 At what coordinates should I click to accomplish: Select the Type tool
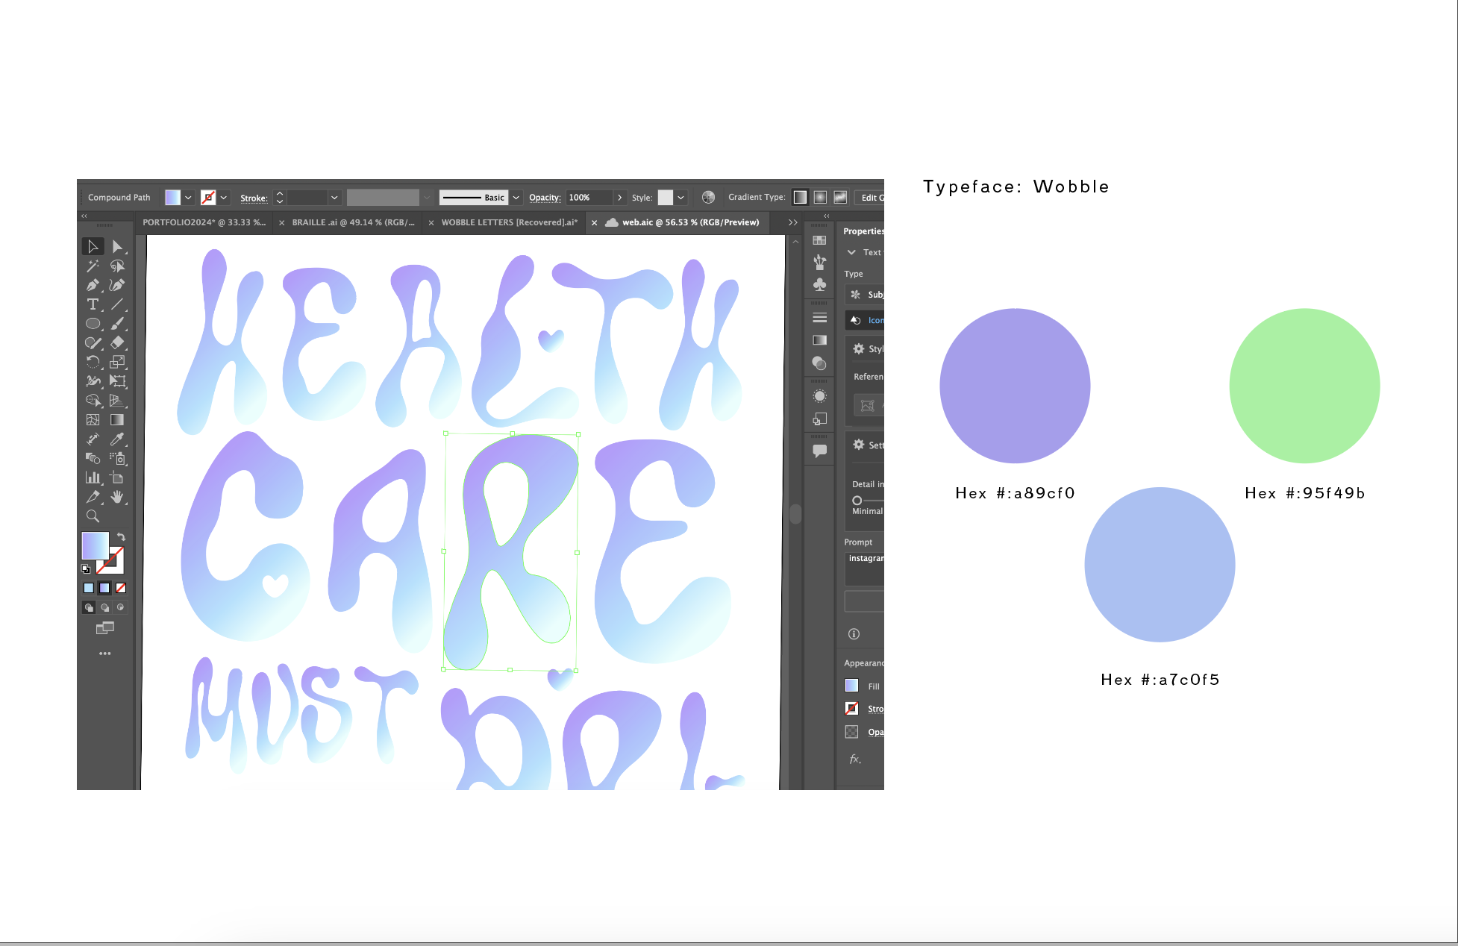[93, 304]
